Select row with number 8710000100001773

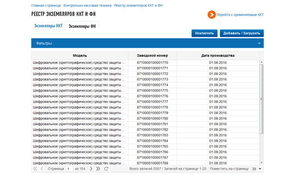pyautogui.click(x=145, y=79)
